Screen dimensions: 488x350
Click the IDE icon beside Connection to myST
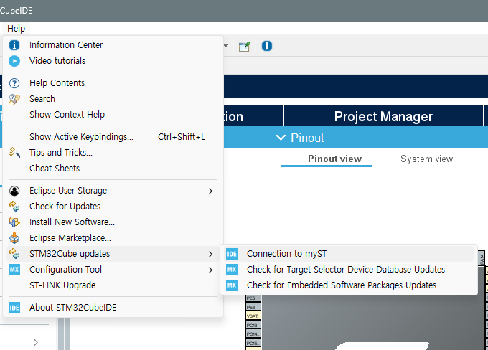[x=232, y=254]
